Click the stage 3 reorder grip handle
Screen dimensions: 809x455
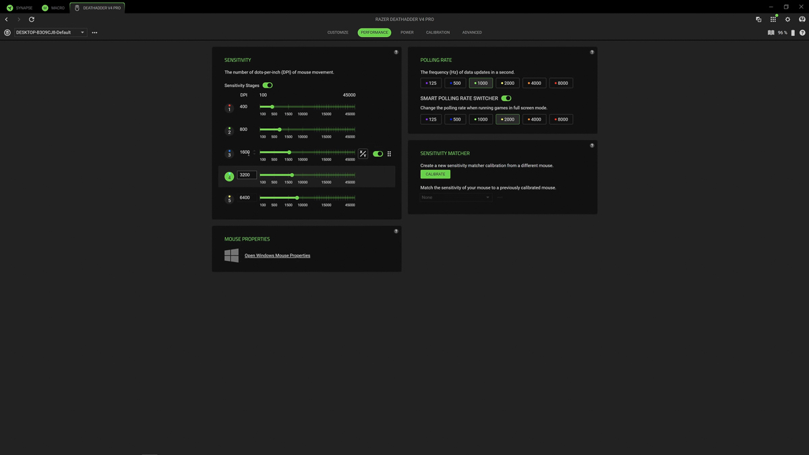(389, 154)
